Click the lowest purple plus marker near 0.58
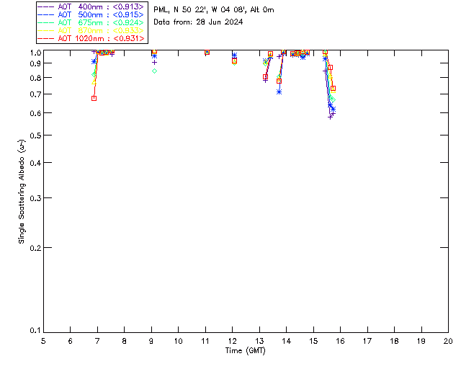Viewport: 461px width, 369px height. [330, 117]
